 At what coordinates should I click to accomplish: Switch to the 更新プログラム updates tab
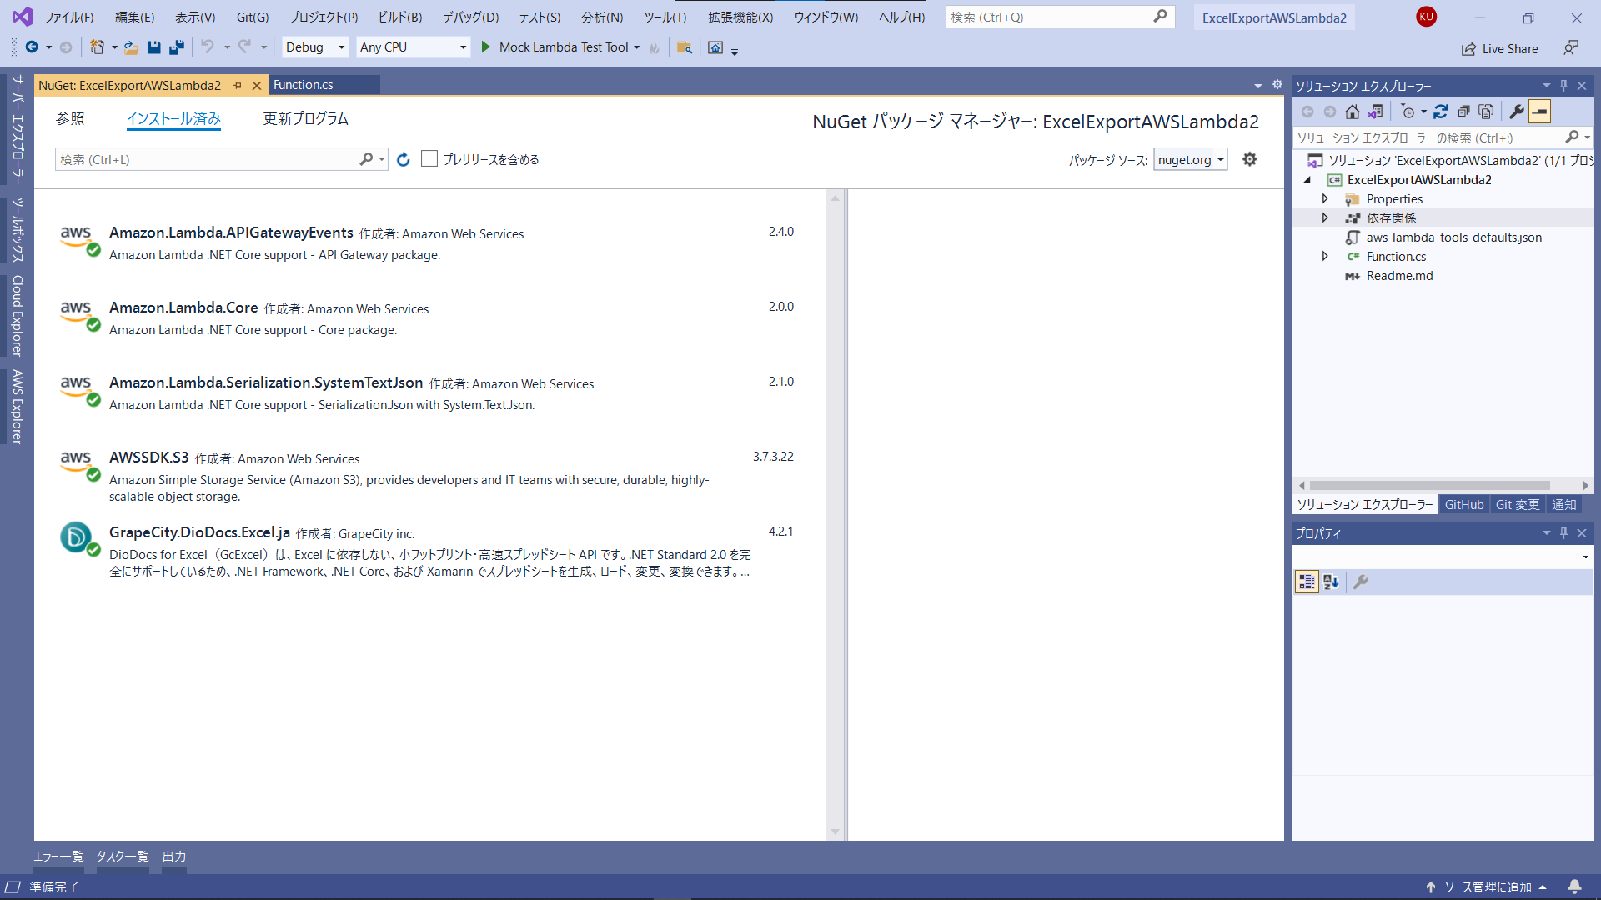point(305,119)
